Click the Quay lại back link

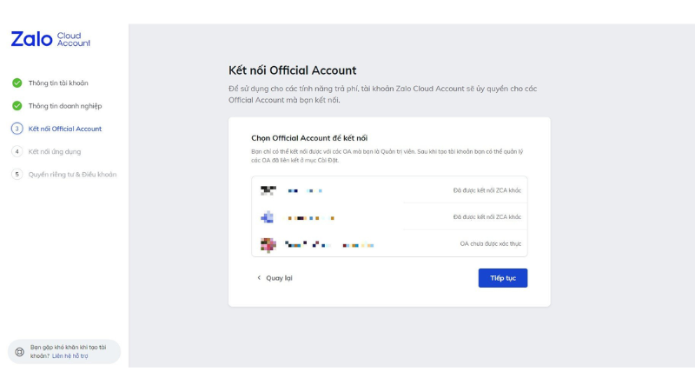click(279, 278)
